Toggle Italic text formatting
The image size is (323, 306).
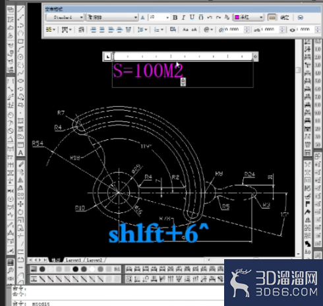183,17
